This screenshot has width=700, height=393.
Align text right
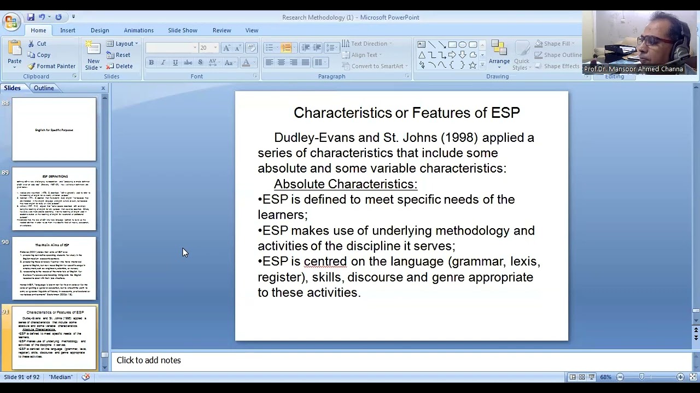point(293,63)
